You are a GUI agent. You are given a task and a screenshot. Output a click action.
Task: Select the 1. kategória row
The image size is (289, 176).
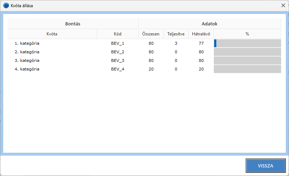coord(27,43)
